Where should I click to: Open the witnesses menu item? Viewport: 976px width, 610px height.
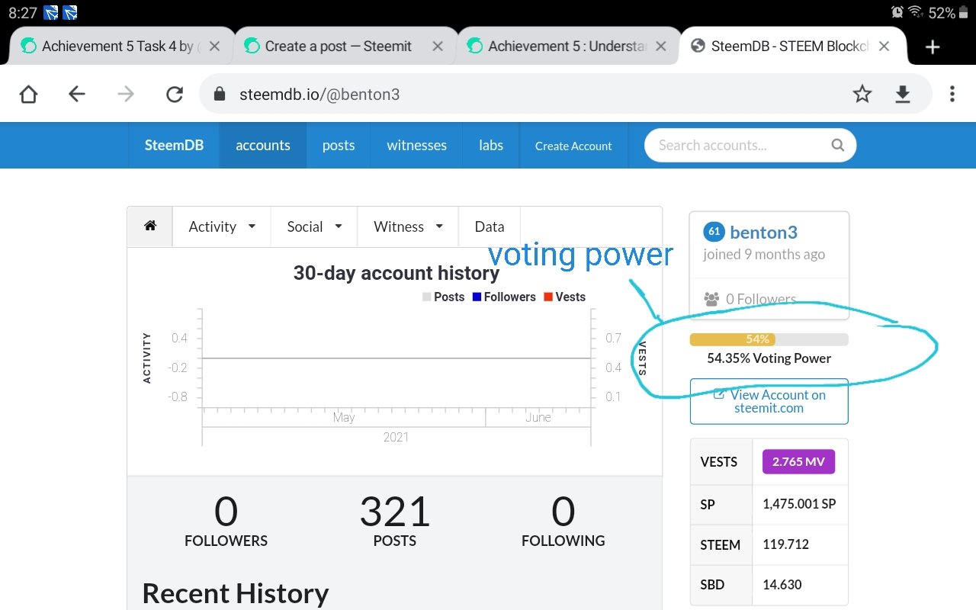tap(416, 146)
